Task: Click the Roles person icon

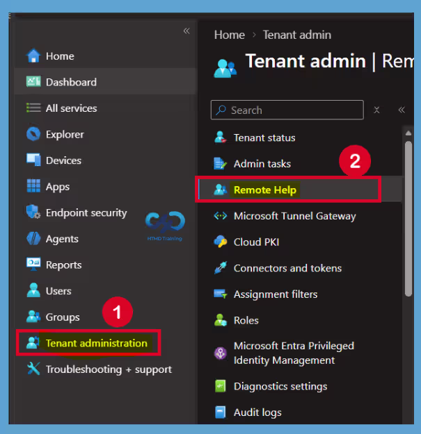Action: (x=221, y=319)
